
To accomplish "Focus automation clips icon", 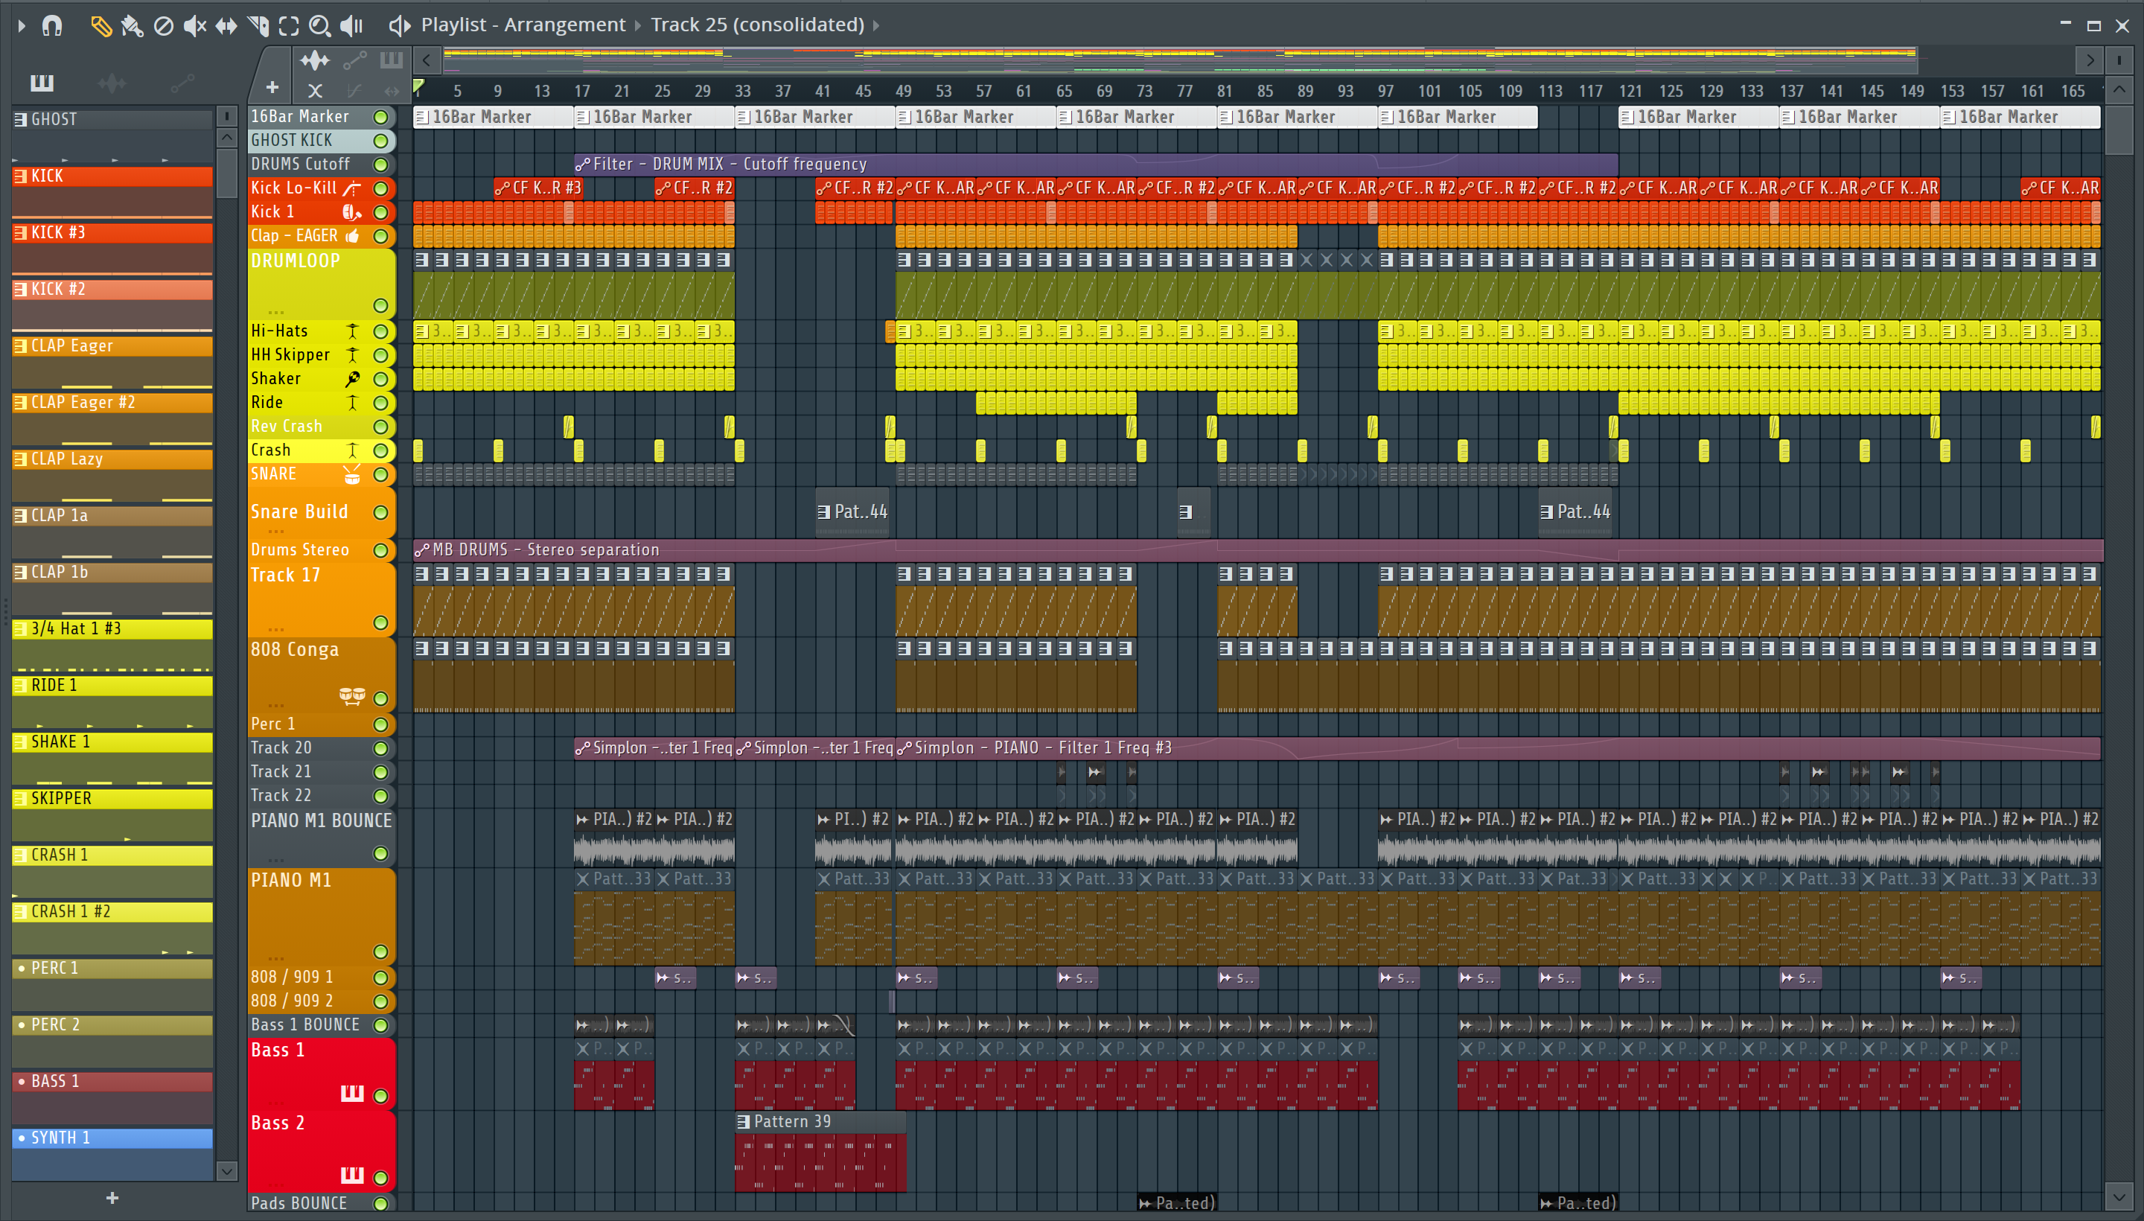I will [x=354, y=60].
